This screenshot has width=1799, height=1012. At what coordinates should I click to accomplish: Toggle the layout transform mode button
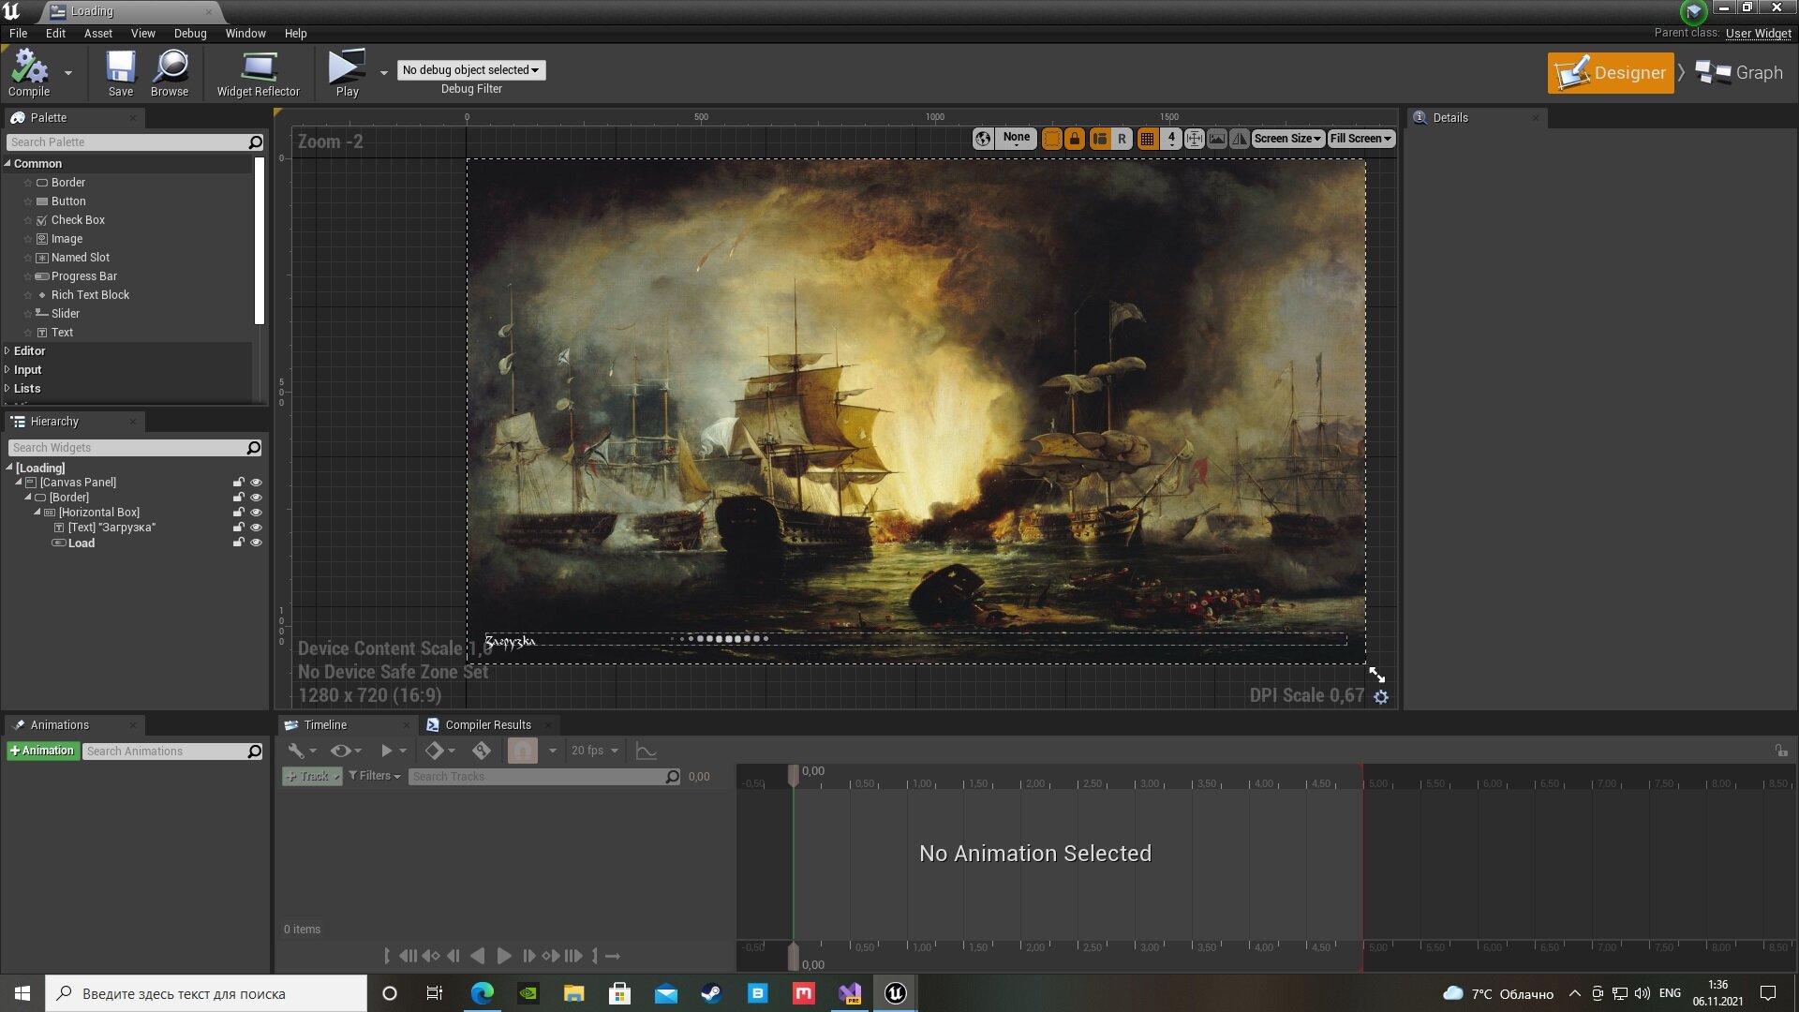(x=1099, y=139)
